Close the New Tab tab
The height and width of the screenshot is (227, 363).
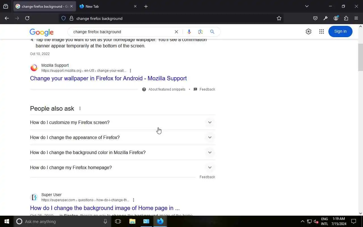[x=135, y=6]
